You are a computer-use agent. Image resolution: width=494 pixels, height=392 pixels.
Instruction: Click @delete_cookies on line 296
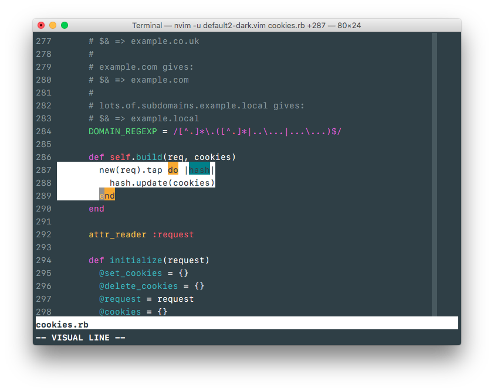[138, 286]
